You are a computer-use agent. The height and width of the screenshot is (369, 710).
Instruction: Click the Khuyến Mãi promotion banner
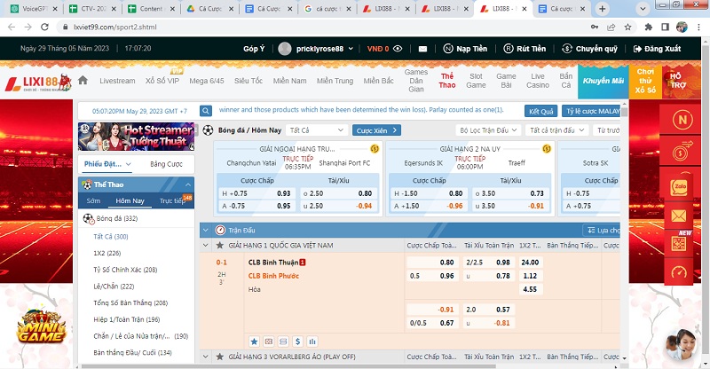[x=603, y=81]
